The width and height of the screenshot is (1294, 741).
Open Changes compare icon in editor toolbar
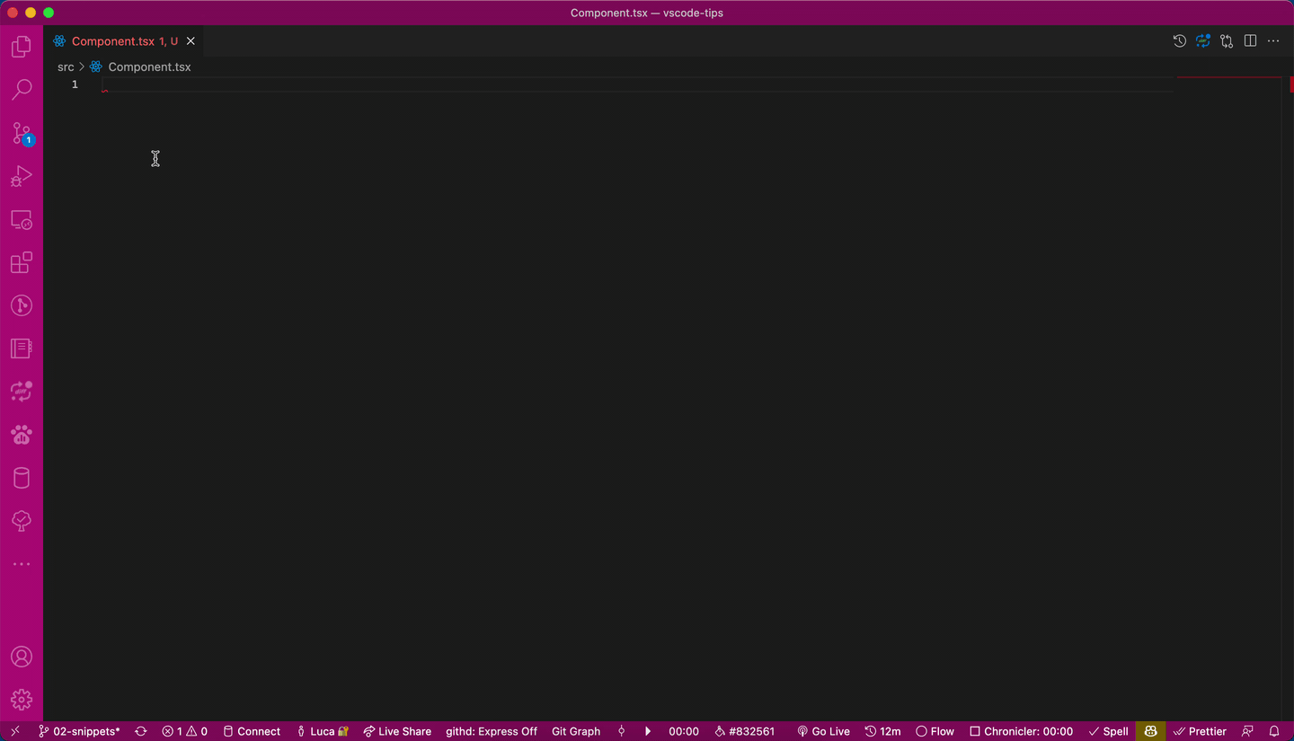tap(1227, 41)
